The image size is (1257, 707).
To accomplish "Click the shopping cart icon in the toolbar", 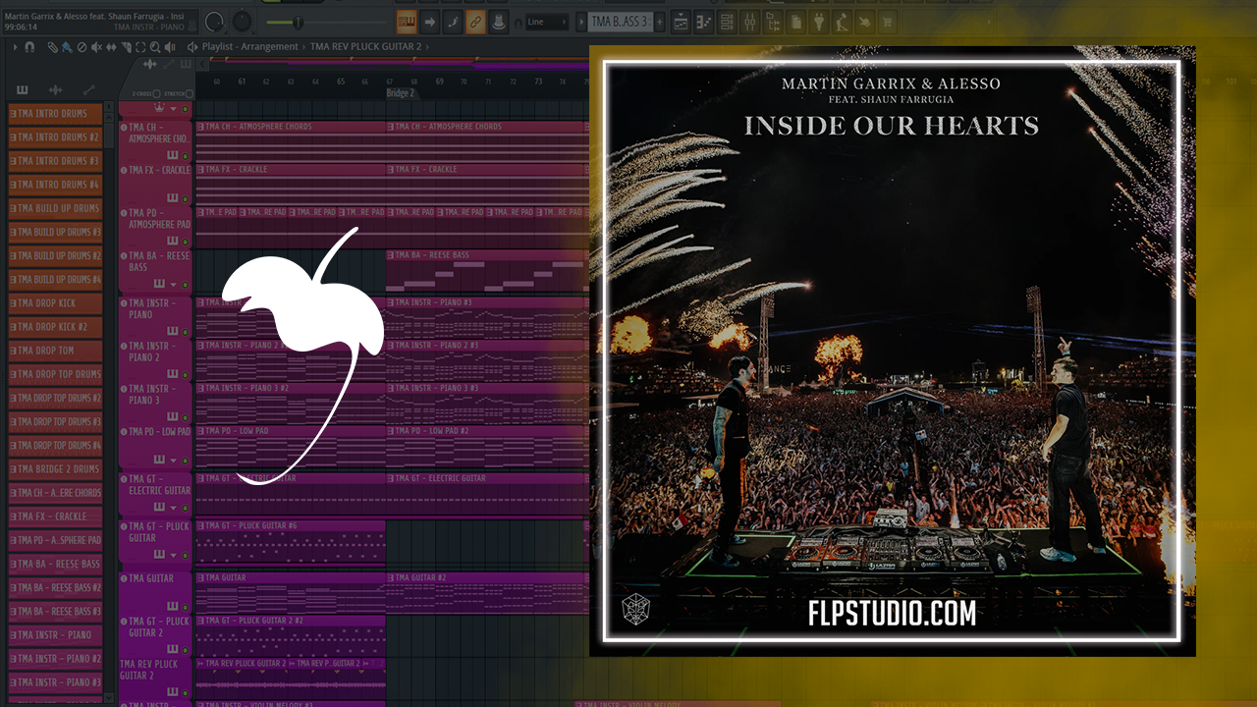I will point(889,22).
